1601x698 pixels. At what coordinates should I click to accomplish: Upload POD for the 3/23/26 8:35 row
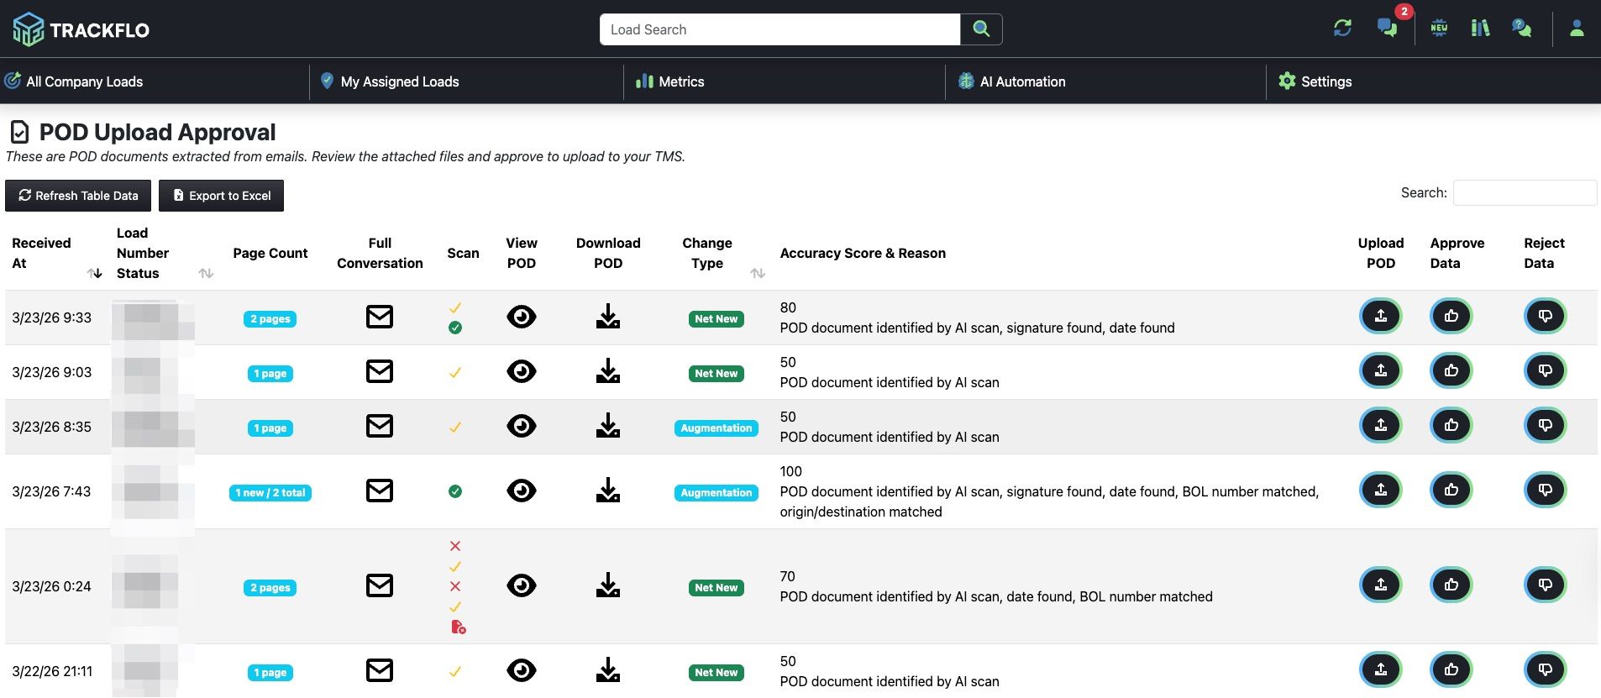[1381, 425]
